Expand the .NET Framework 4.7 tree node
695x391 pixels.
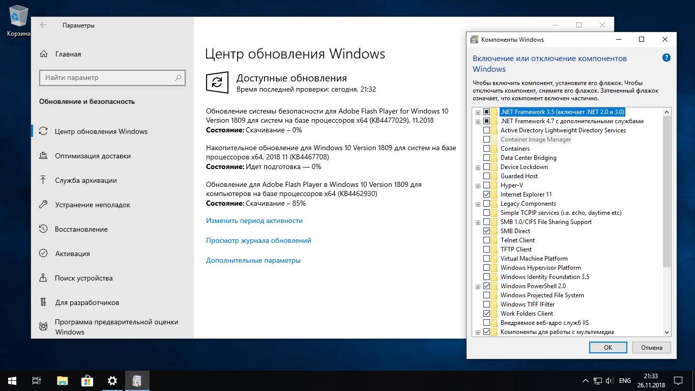pyautogui.click(x=478, y=121)
